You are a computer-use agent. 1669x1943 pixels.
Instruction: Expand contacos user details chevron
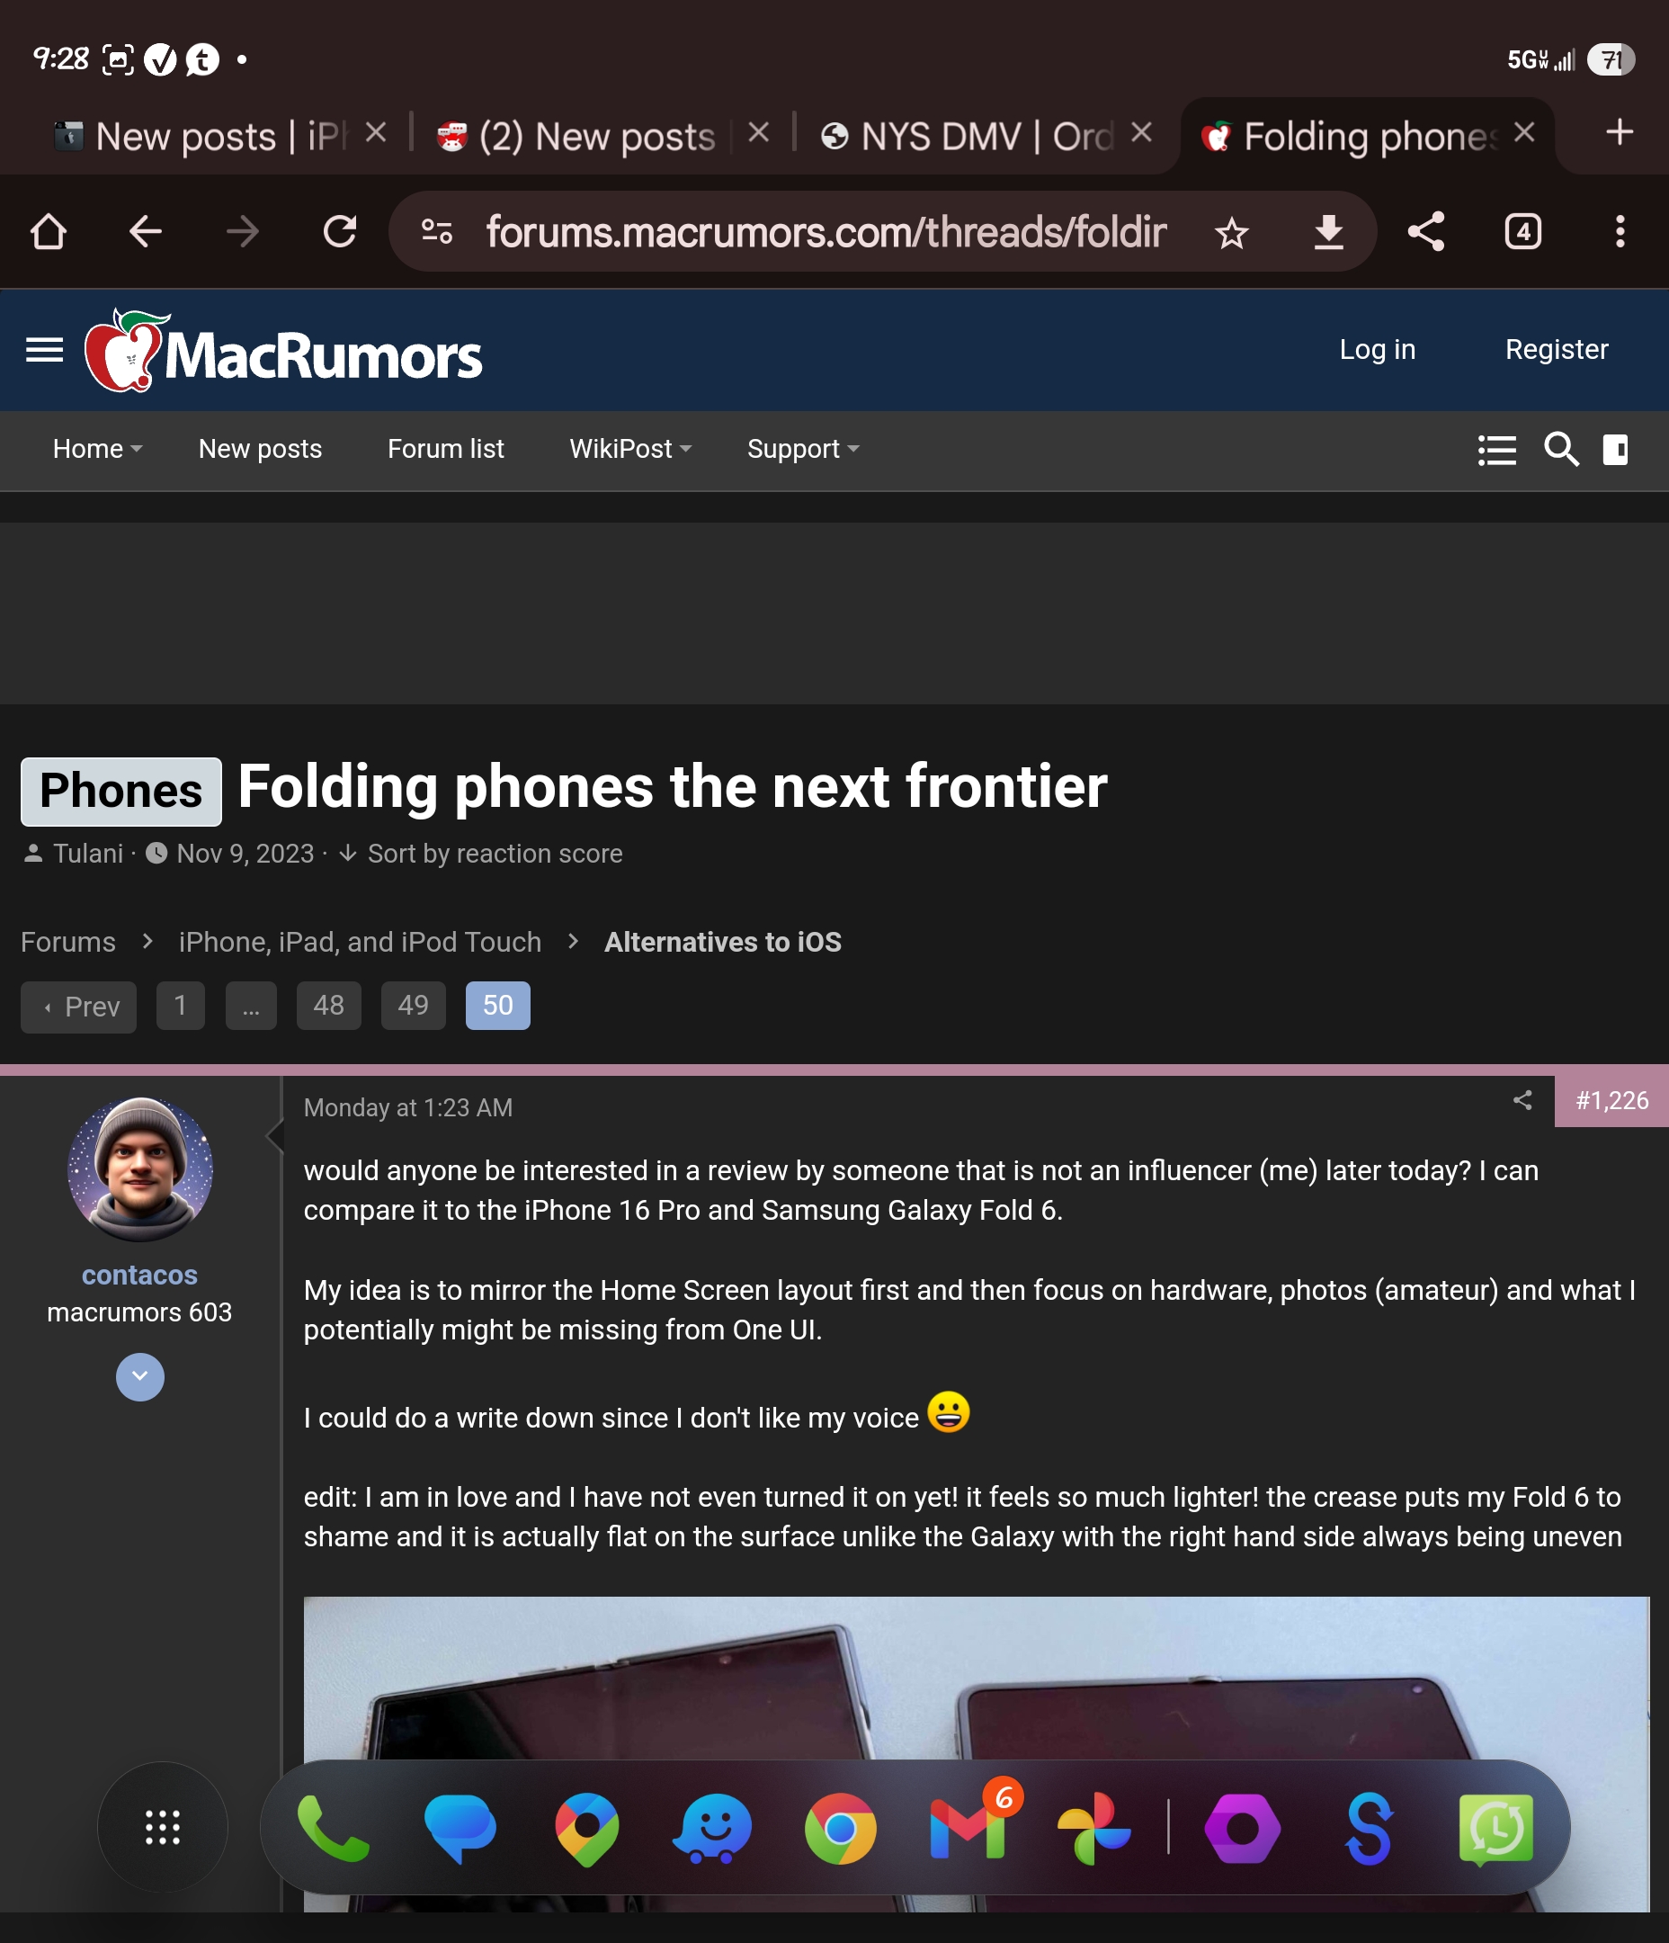coord(139,1376)
